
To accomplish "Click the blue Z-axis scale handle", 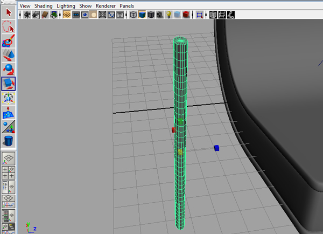I will 216,148.
